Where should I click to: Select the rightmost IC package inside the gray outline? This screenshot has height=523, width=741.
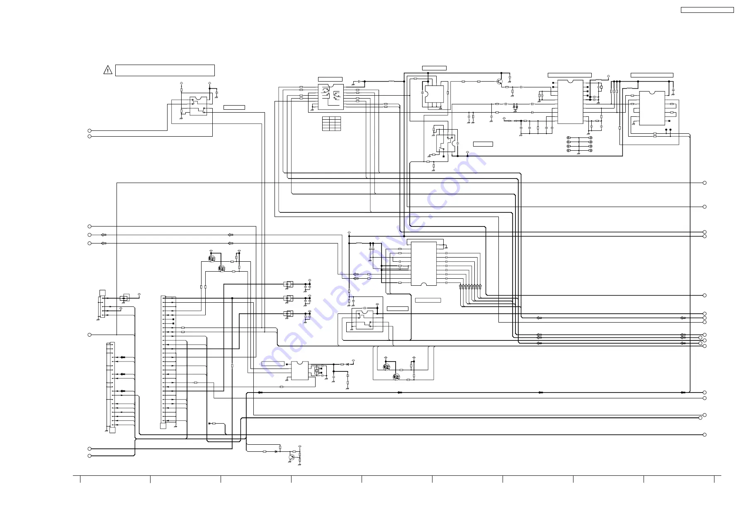(652, 108)
